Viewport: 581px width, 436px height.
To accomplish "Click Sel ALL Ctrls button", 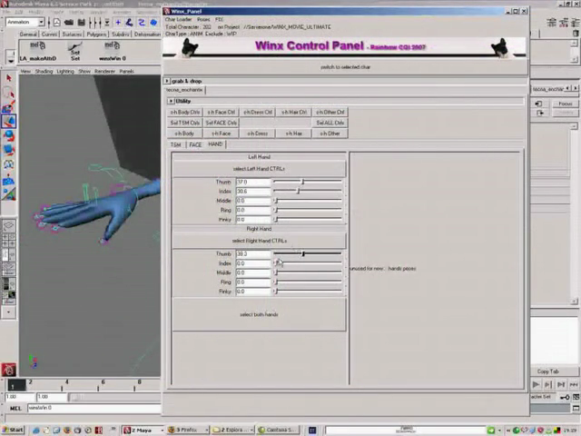I will [x=330, y=123].
